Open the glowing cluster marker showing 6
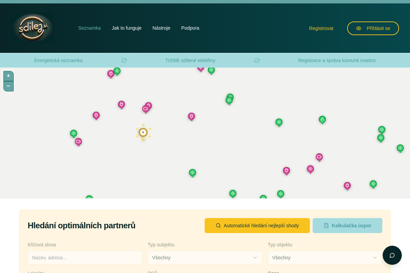 [x=143, y=132]
